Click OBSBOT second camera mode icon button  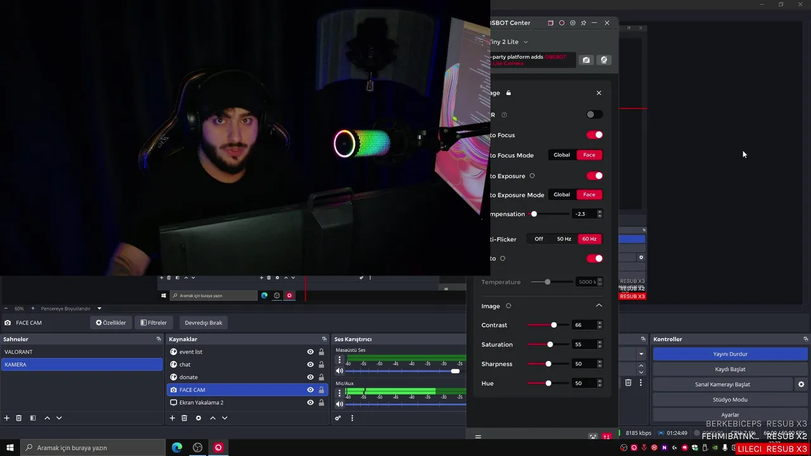pos(604,60)
